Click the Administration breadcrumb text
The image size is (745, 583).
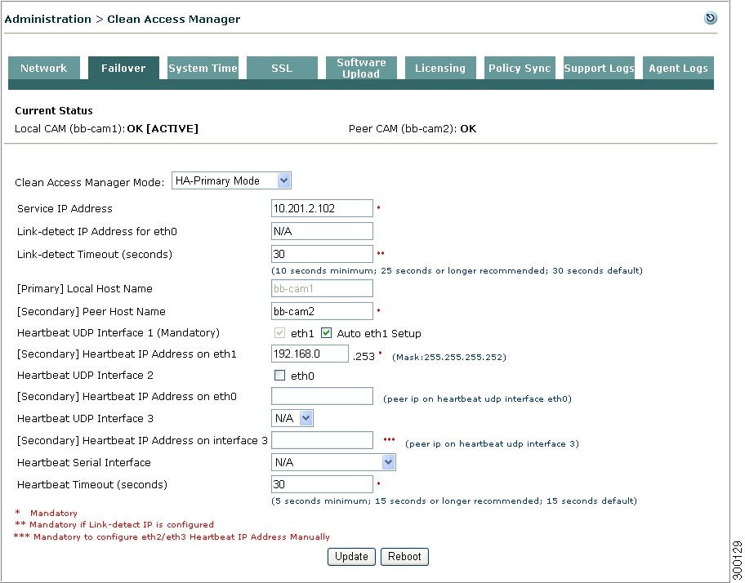coord(47,20)
